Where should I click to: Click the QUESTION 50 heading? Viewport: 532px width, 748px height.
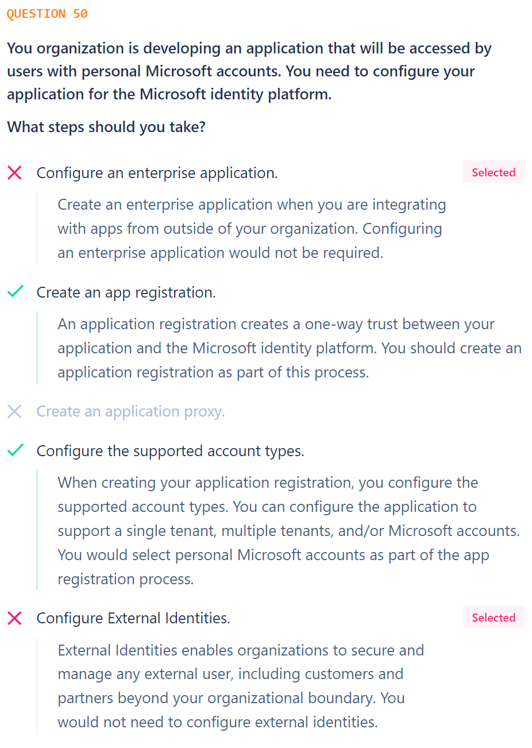[x=47, y=14]
